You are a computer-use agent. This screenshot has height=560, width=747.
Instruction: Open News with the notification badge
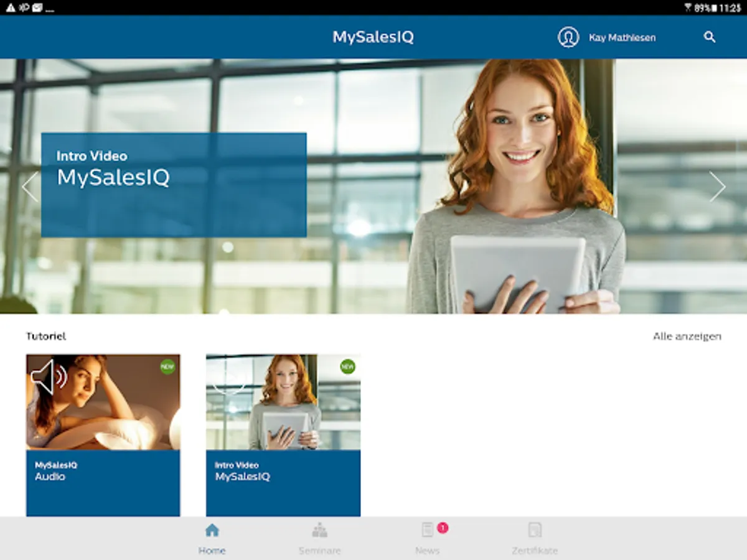[x=427, y=536]
